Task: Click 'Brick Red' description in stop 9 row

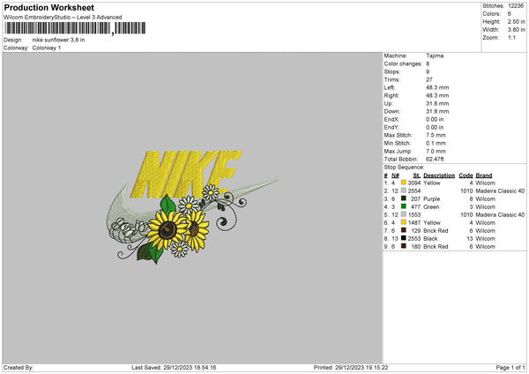Action: pos(436,246)
